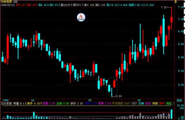Click the 1999 year marker on time axis
The height and width of the screenshot is (120, 185).
(x=6, y=100)
